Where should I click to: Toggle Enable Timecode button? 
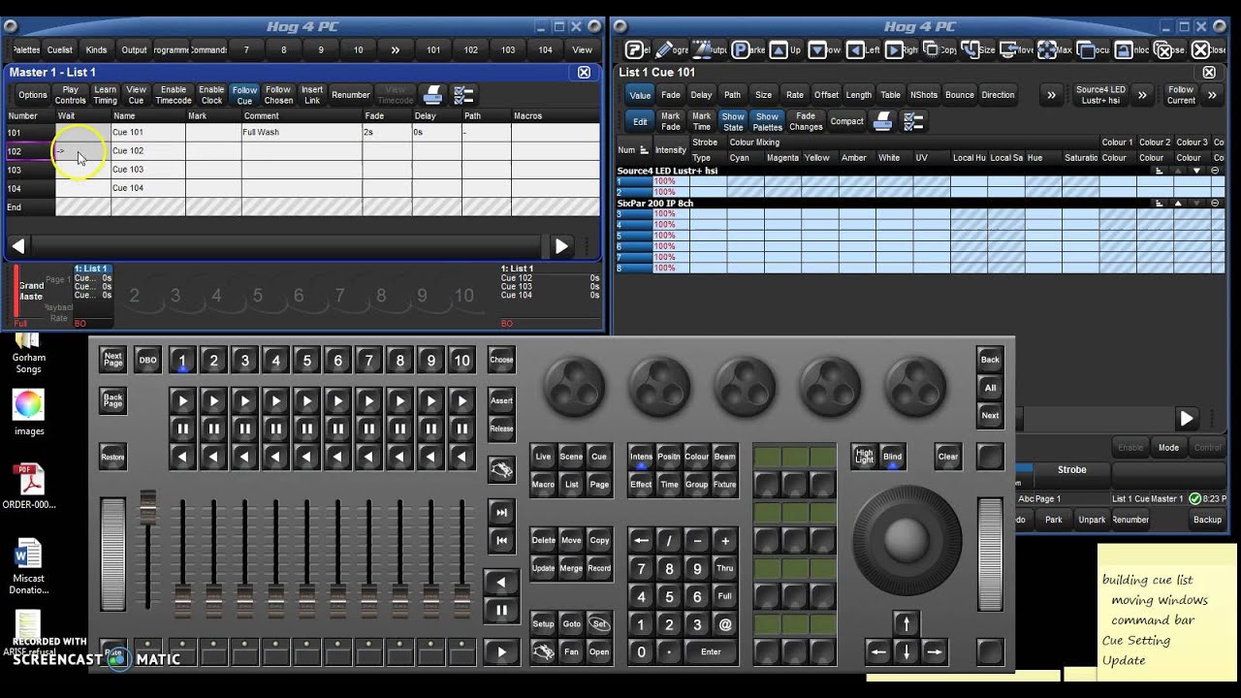(174, 95)
